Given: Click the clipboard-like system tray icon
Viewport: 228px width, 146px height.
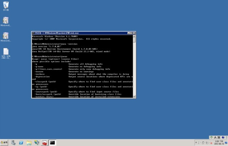Looking at the screenshot, I should 203,143.
